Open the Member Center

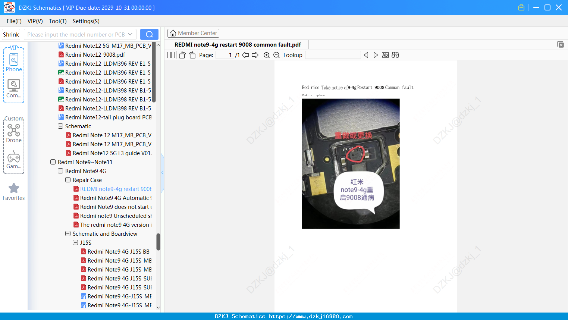[x=193, y=33]
